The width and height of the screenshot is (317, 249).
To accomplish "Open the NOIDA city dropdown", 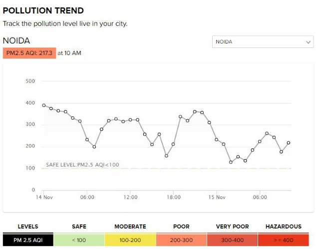I will coord(263,42).
